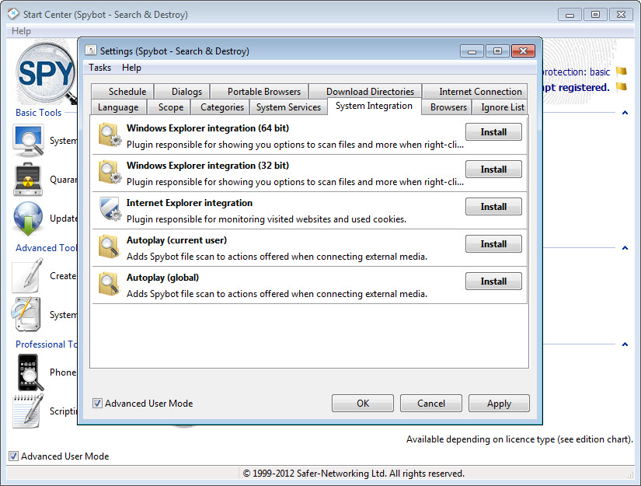Open the Phone scan icon in Professional Tools
The image size is (641, 486).
(x=30, y=372)
